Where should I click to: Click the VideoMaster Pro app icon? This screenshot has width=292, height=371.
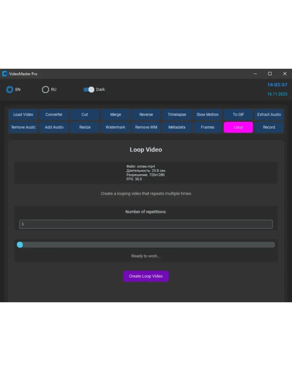point(4,74)
